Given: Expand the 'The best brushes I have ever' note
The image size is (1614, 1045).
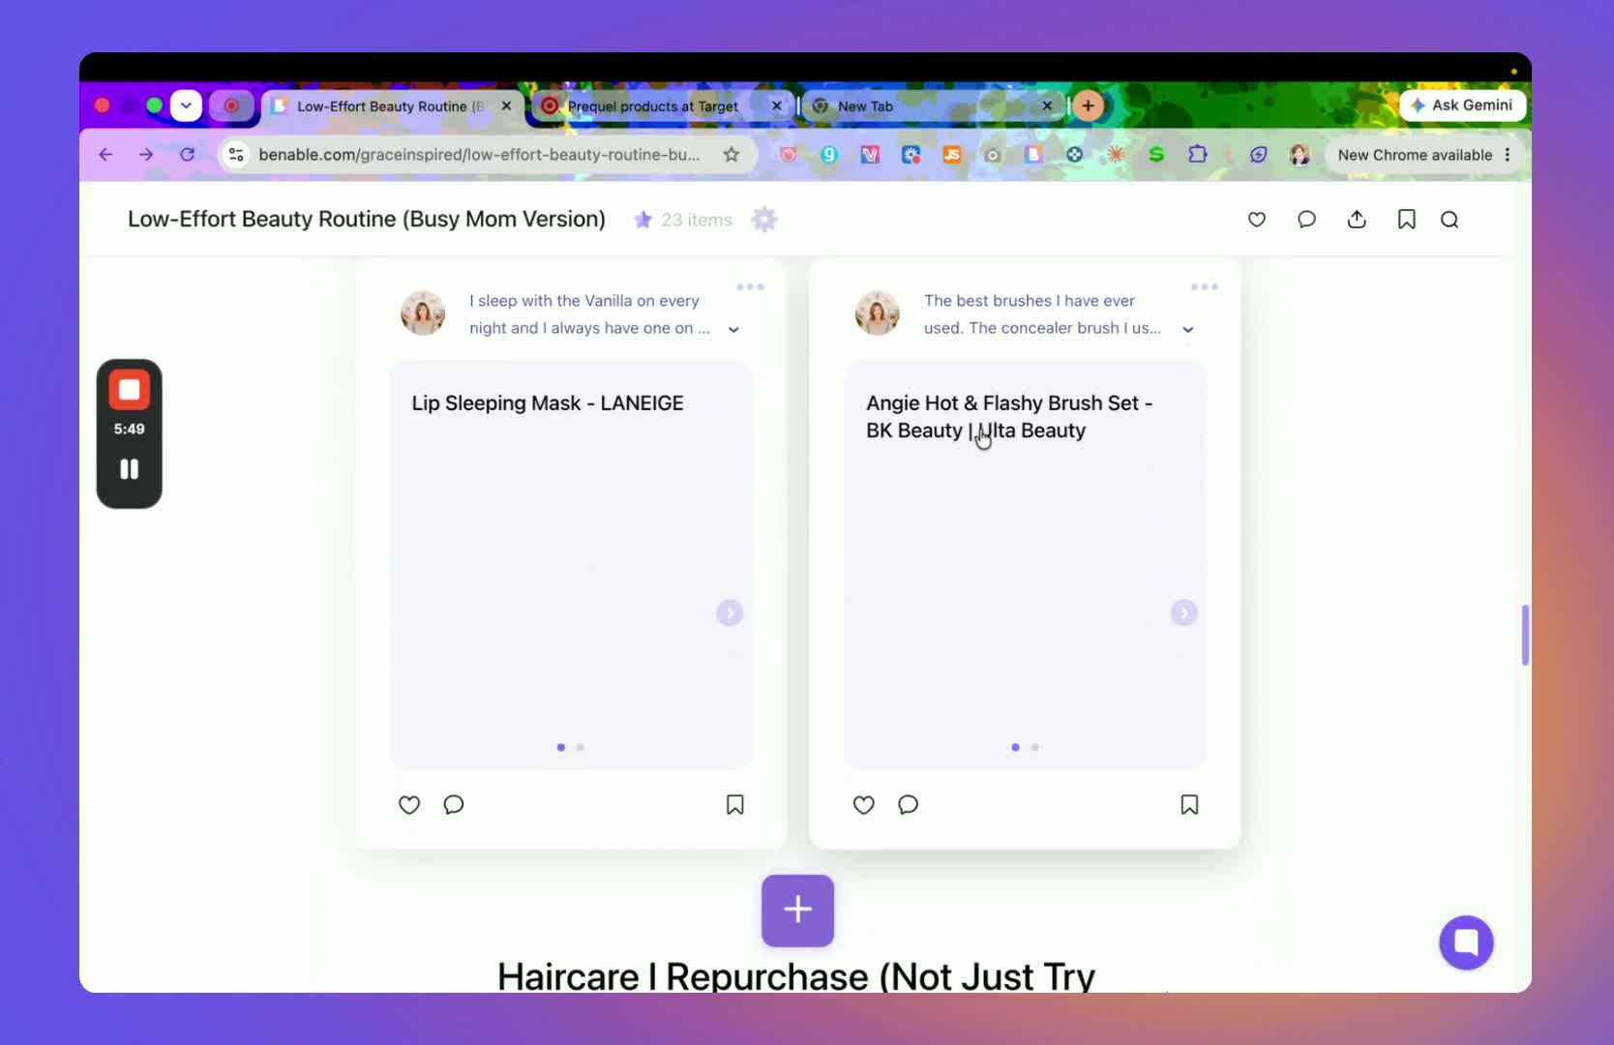Looking at the screenshot, I should [x=1188, y=330].
